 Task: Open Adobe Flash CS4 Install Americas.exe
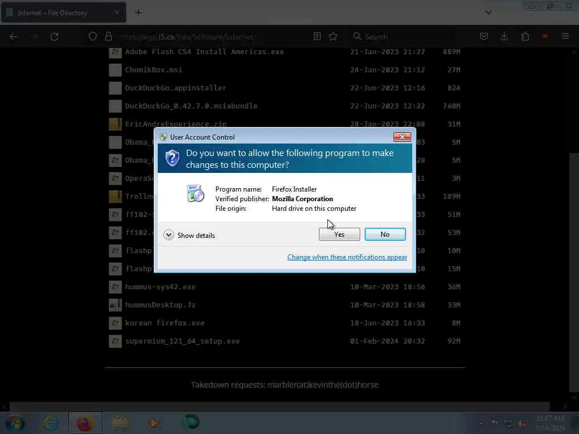pos(205,51)
